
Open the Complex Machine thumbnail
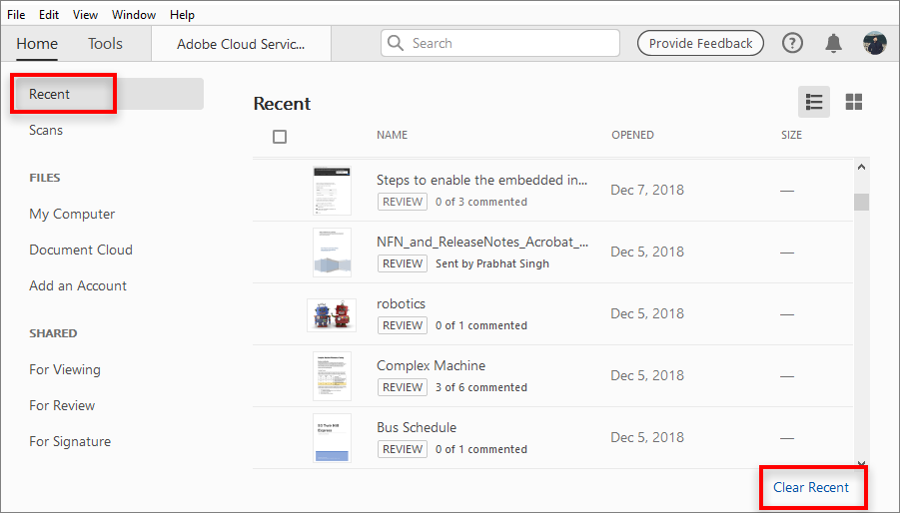pos(332,376)
